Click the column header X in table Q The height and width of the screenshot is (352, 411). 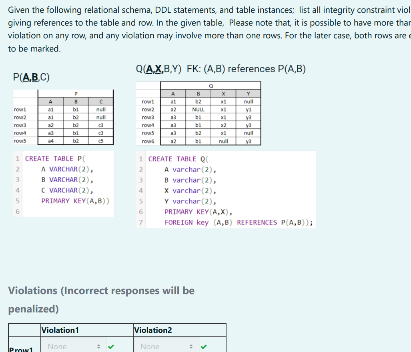pos(223,93)
